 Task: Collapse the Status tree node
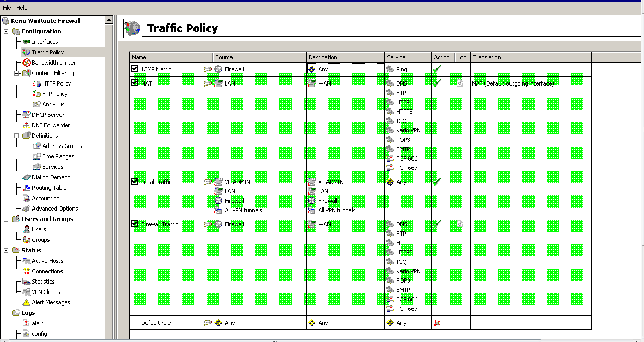coord(6,250)
